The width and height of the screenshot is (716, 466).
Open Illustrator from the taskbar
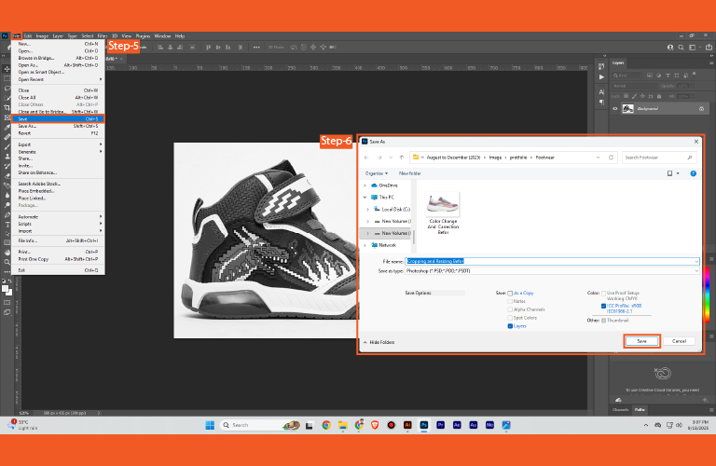[x=407, y=425]
